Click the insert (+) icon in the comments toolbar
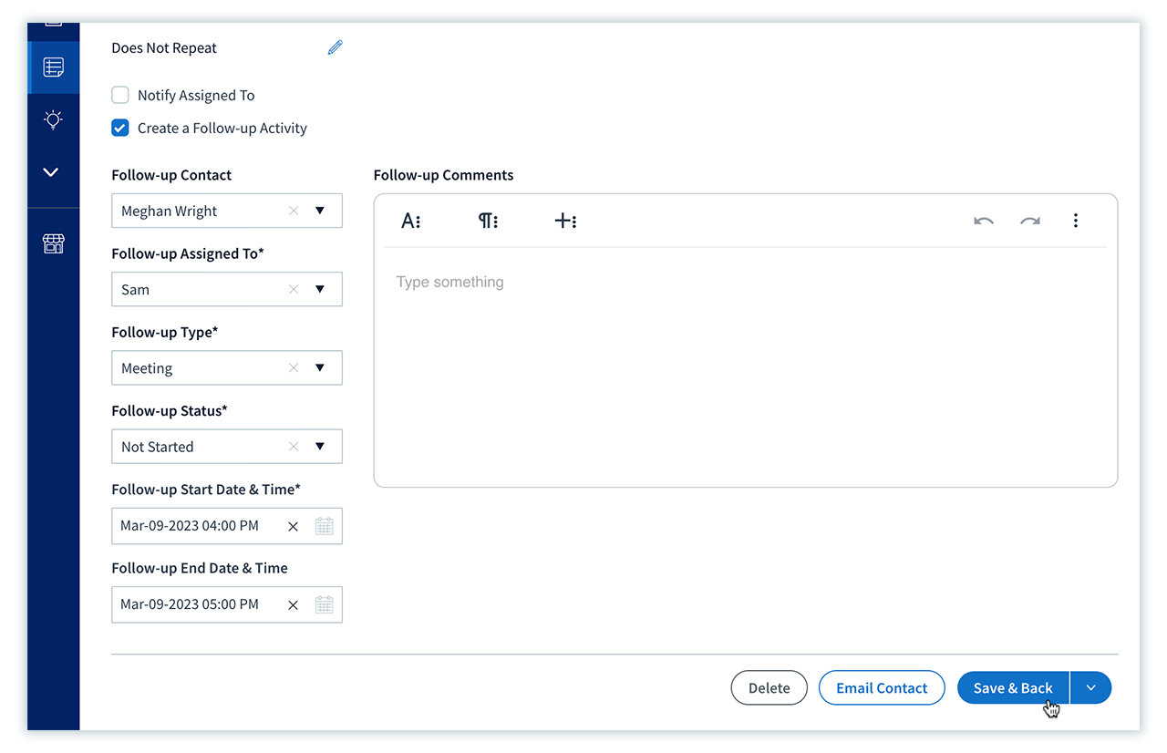 coord(566,221)
